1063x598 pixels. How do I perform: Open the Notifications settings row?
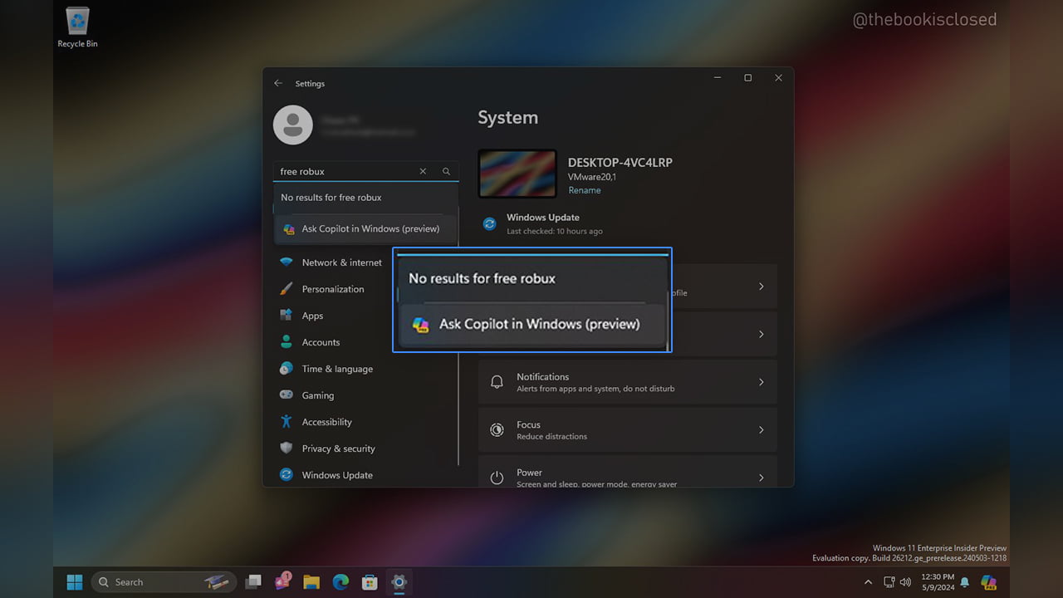(x=628, y=382)
